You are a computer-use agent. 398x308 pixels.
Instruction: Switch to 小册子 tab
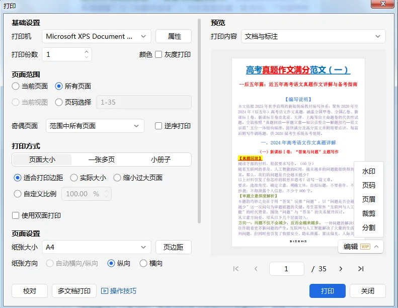(161, 160)
